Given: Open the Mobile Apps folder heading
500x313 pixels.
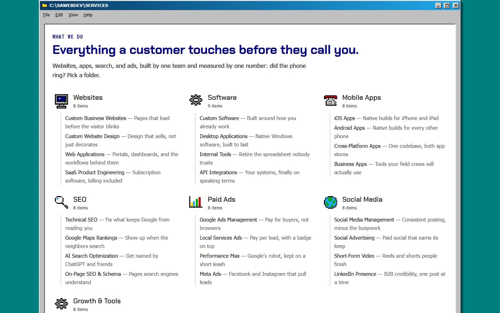Looking at the screenshot, I should click(x=361, y=98).
